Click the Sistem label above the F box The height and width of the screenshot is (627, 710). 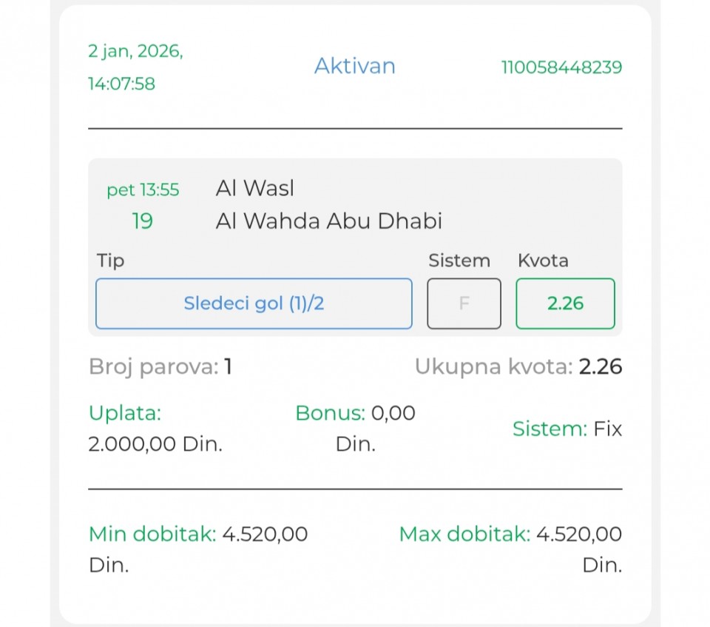point(459,261)
